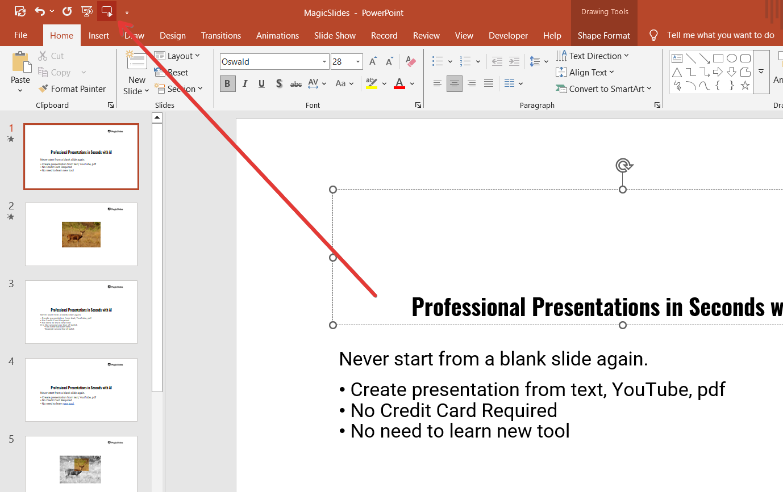783x492 pixels.
Task: Toggle Italic formatting button
Action: (245, 84)
